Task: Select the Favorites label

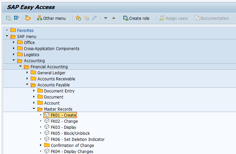Action: [25, 31]
